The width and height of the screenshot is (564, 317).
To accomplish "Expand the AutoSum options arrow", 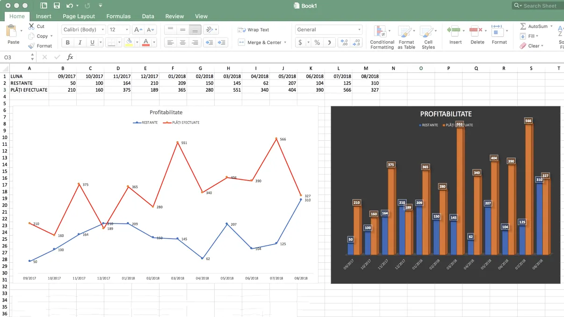I will pyautogui.click(x=551, y=26).
